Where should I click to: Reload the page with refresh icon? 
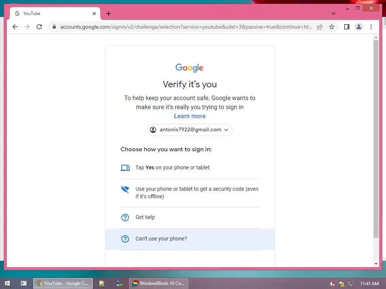[x=39, y=27]
